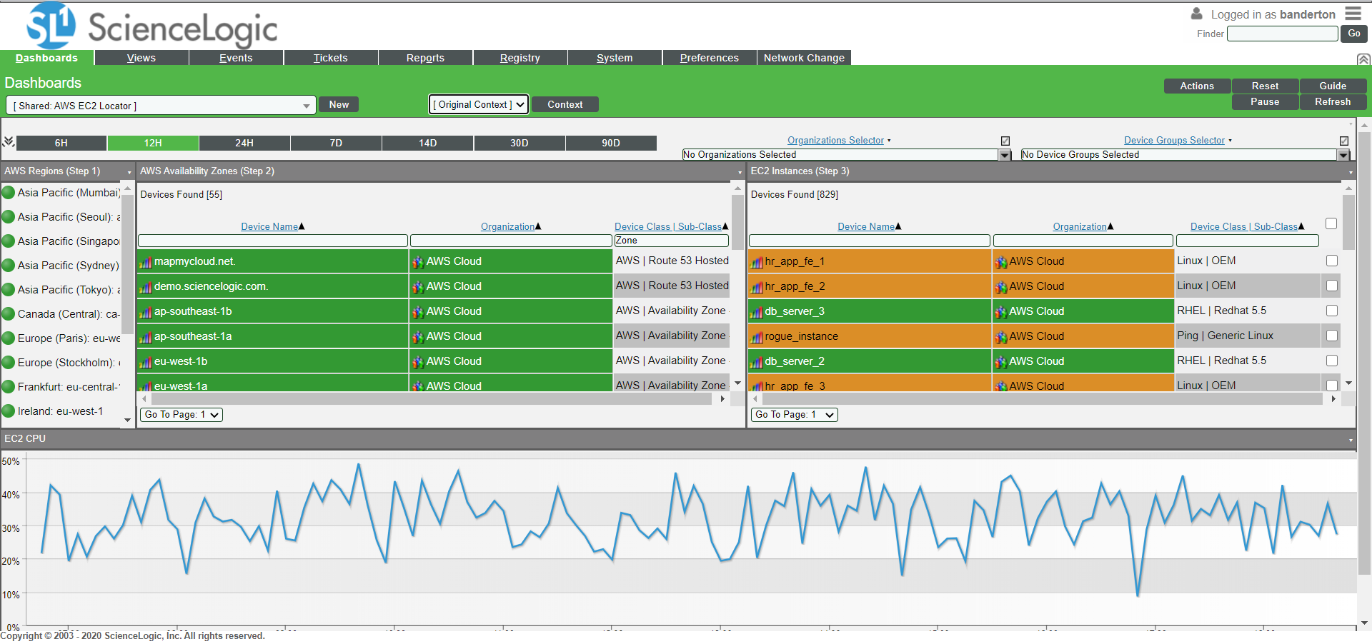Viewport: 1372px width, 644px height.
Task: Click the Refresh button
Action: pyautogui.click(x=1333, y=102)
